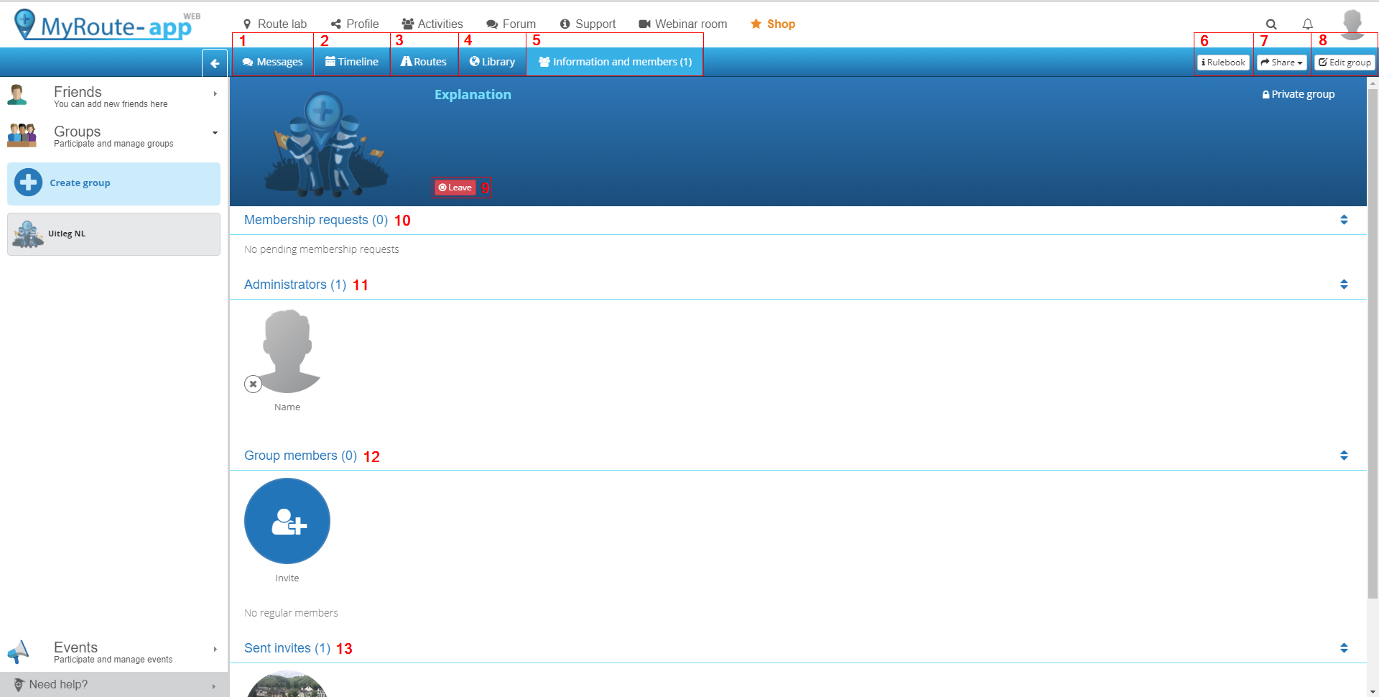The image size is (1379, 697).
Task: Expand the Need help? panel
Action: tap(114, 685)
